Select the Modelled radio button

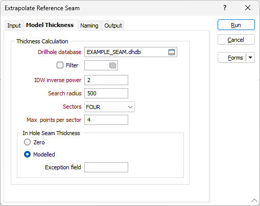click(27, 154)
